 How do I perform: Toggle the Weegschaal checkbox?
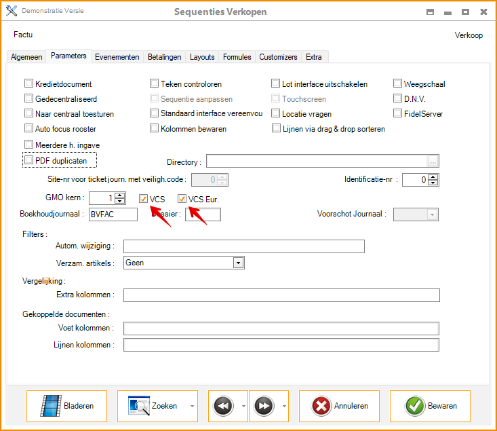point(398,84)
